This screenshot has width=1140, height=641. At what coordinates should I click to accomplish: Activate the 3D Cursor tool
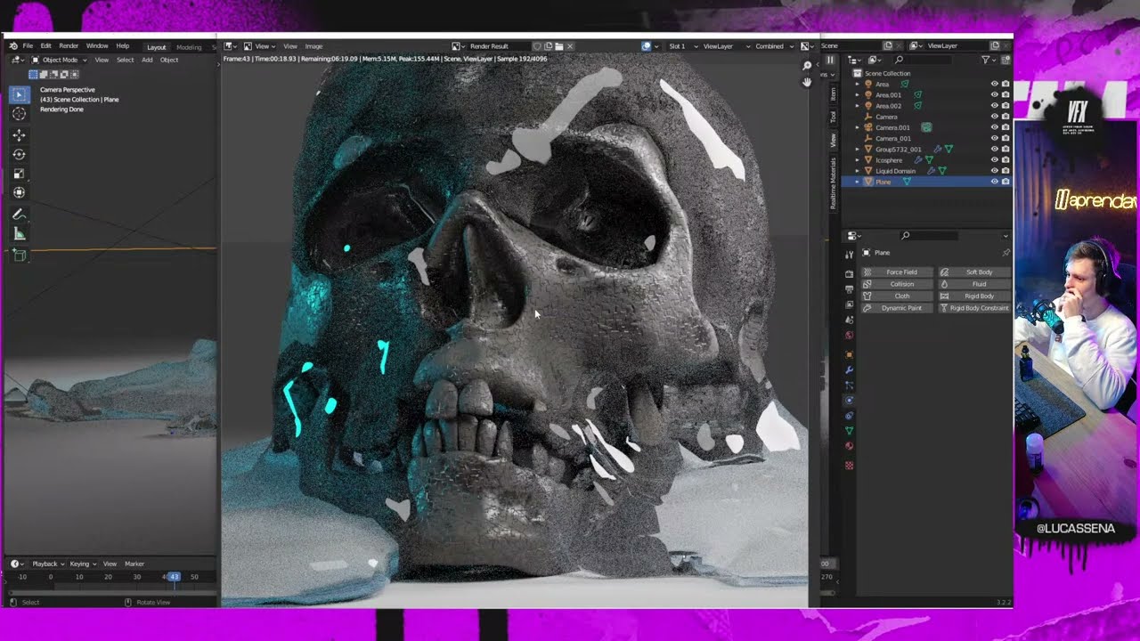click(19, 114)
